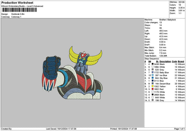
Task: Click grey swatch in stop 14 row
Action: click(153, 100)
